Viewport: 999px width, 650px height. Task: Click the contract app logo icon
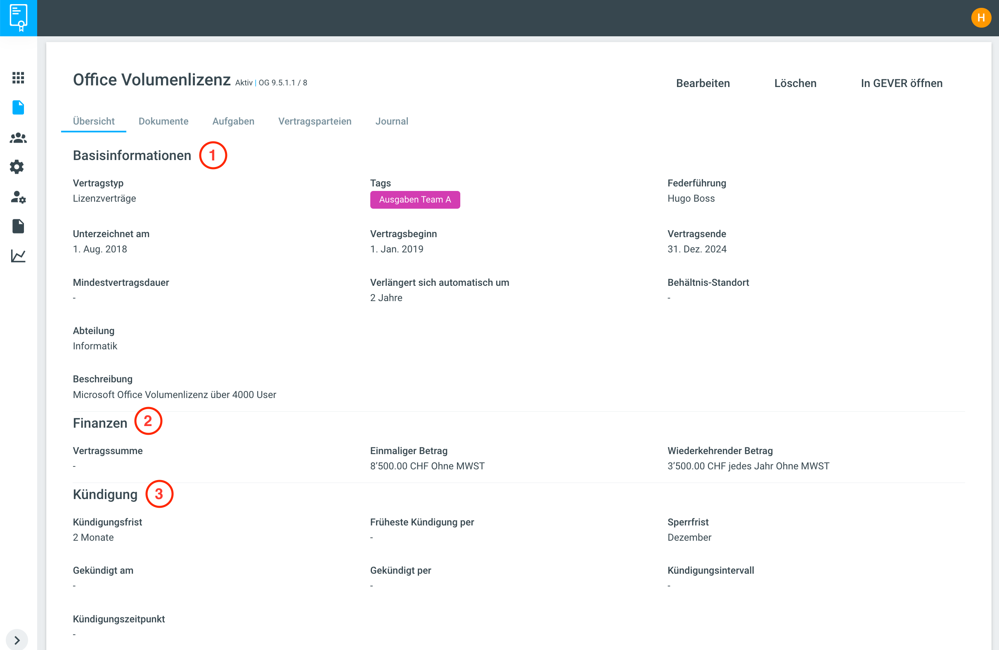click(19, 18)
